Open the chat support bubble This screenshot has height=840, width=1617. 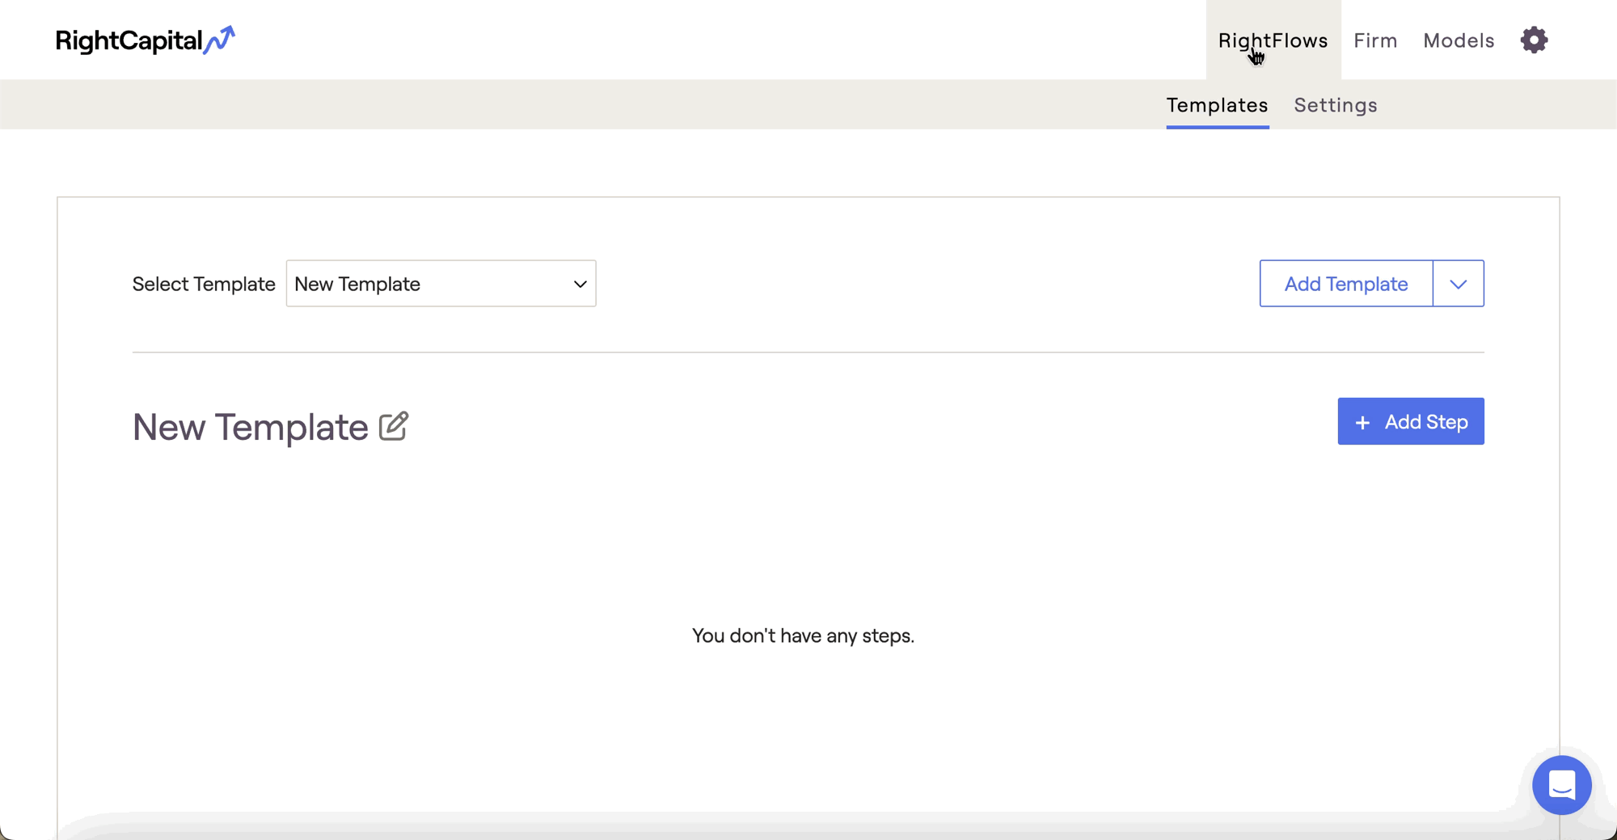(x=1561, y=785)
